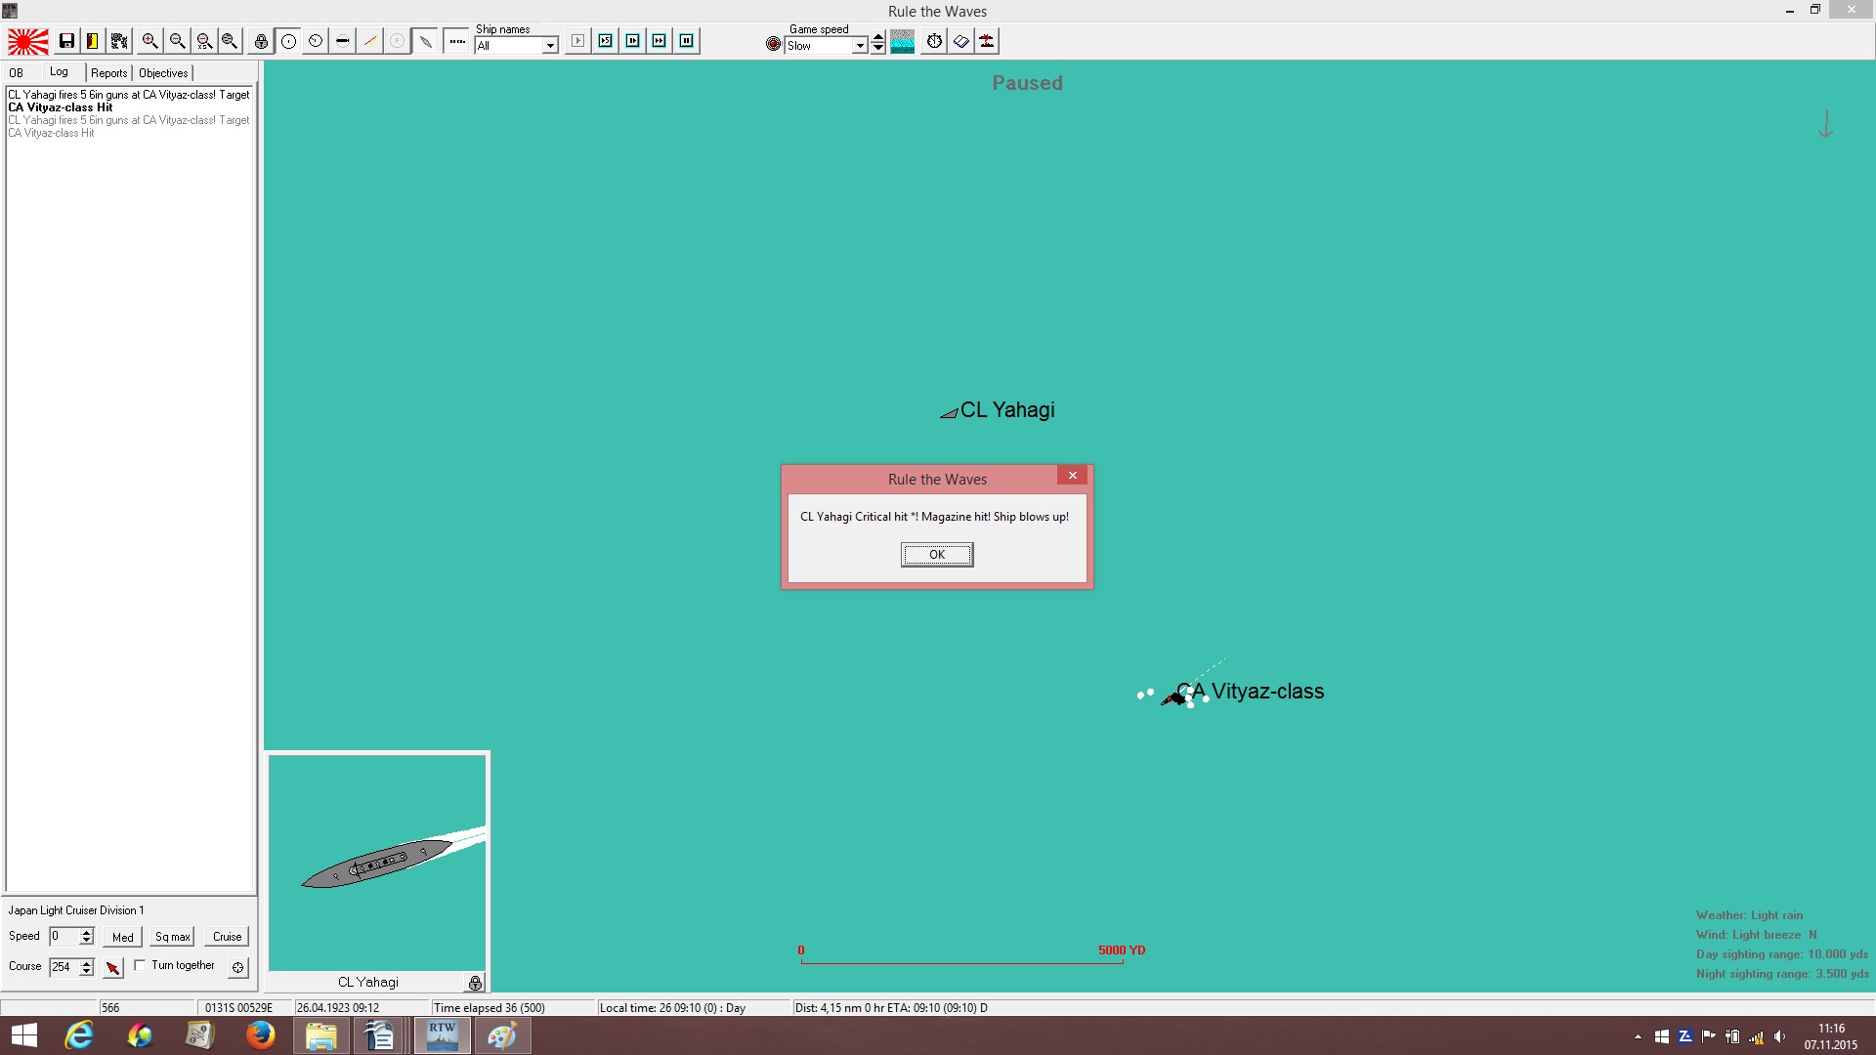Click the clock-like circle toolbar icon
Image resolution: width=1876 pixels, height=1055 pixels.
[316, 41]
